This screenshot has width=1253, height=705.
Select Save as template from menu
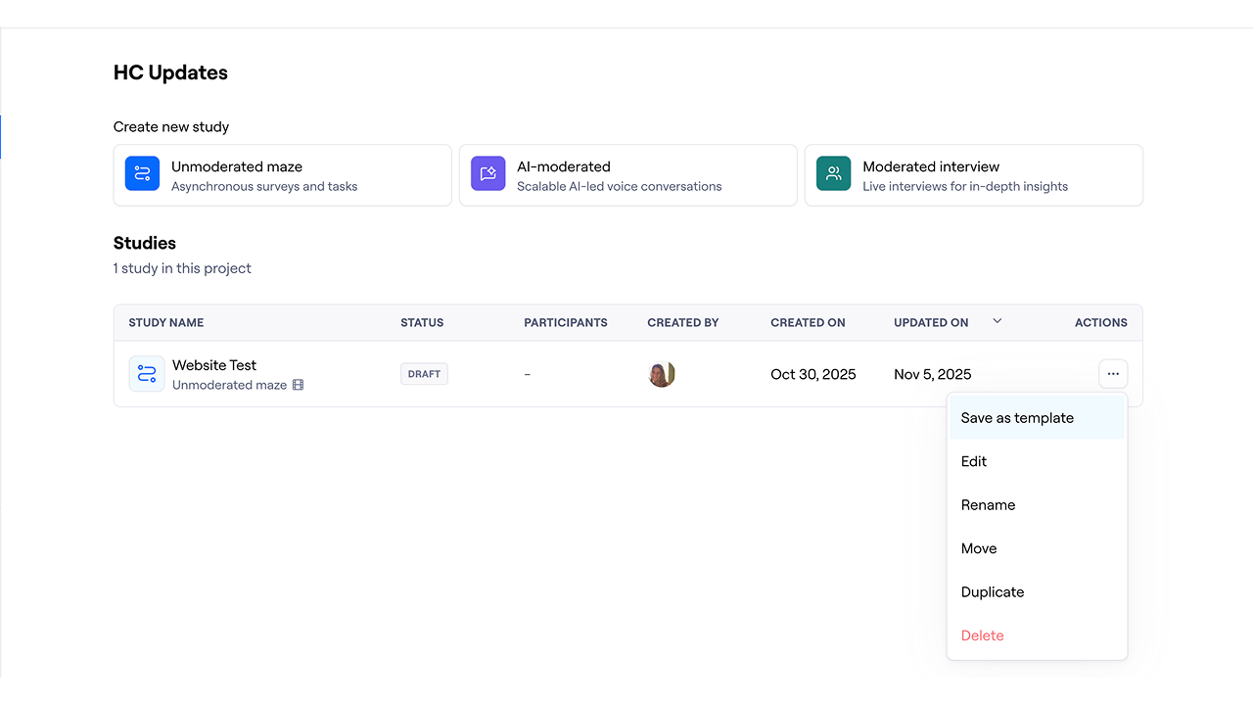click(x=1017, y=418)
